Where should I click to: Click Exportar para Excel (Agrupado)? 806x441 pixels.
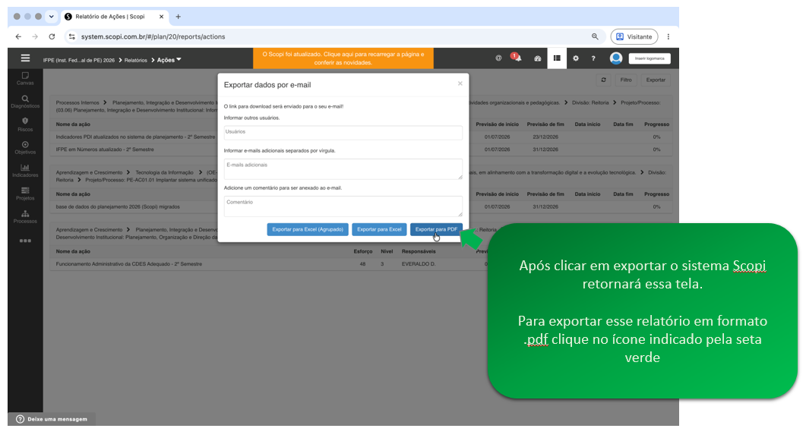[308, 229]
